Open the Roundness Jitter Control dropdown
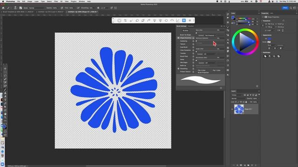 (x=210, y=63)
